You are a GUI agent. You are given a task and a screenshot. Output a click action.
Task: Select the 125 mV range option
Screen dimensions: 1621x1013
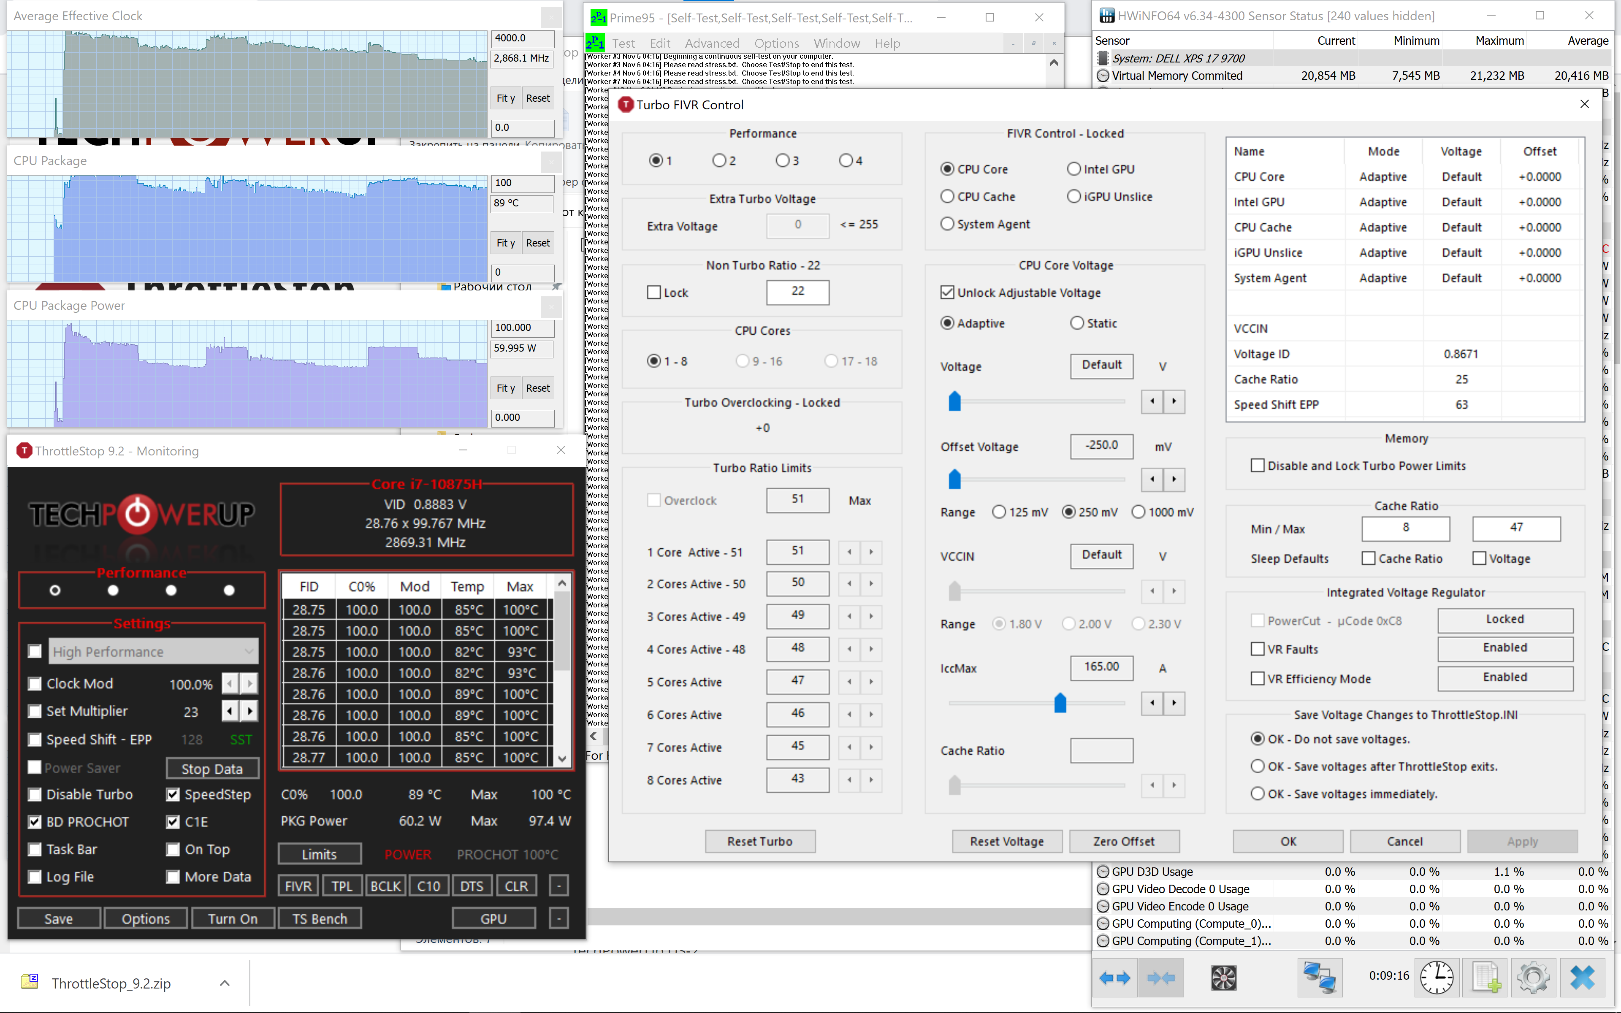[x=999, y=512]
